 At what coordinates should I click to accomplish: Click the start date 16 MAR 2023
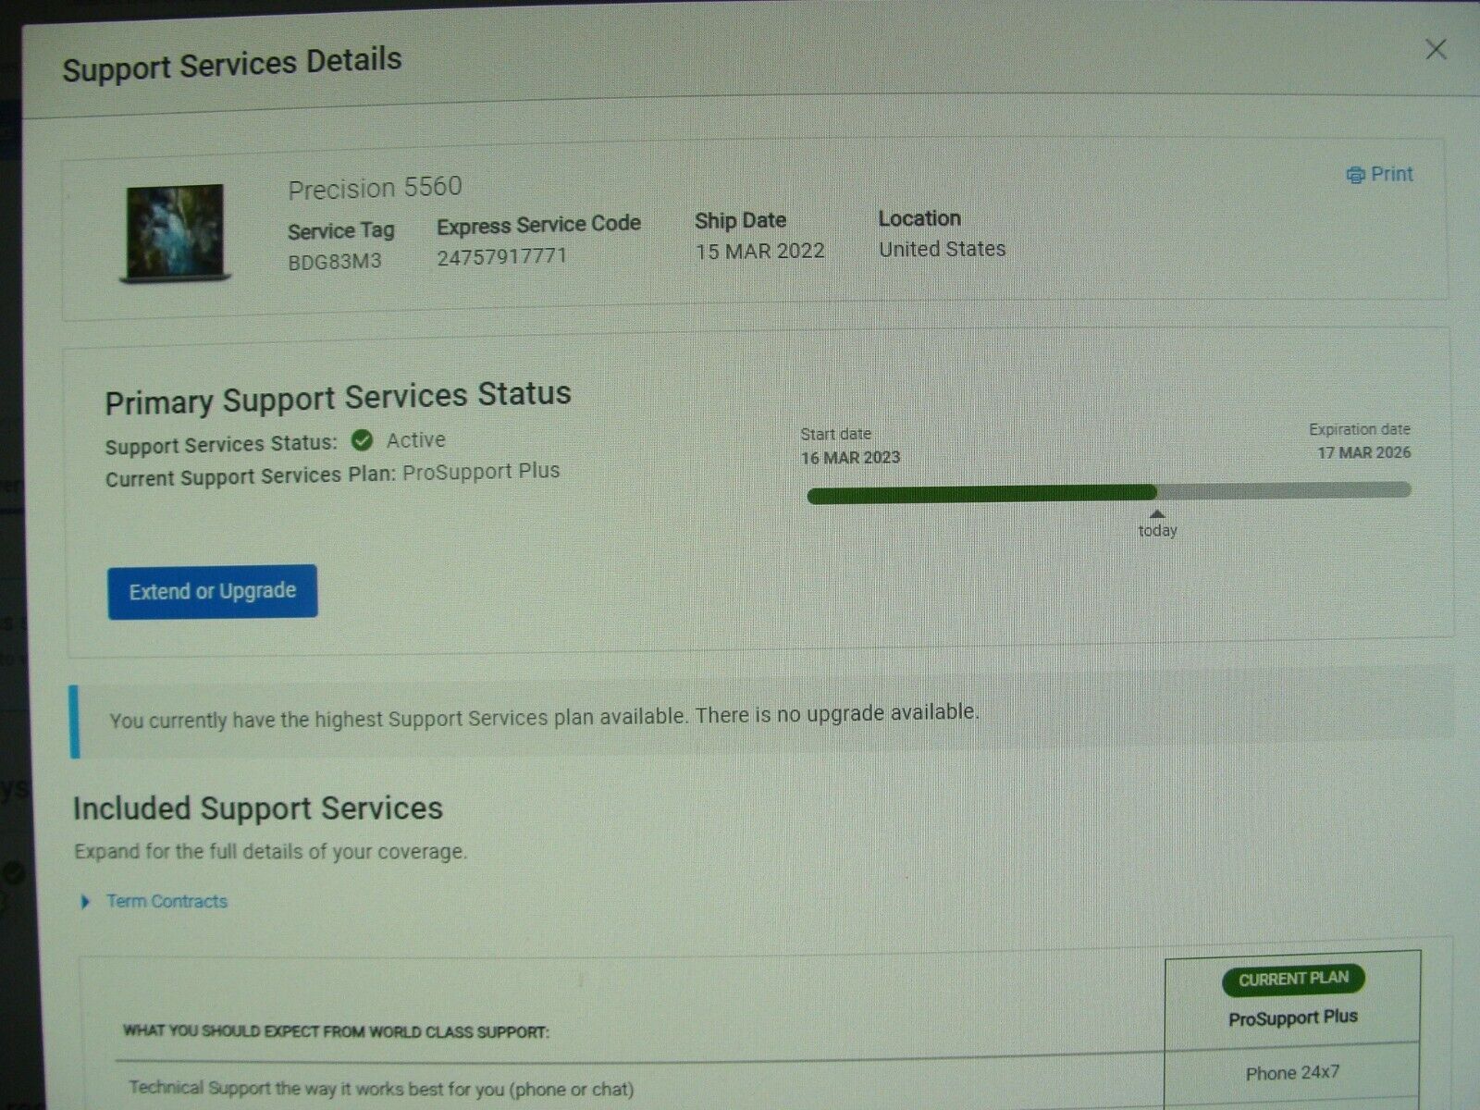850,458
